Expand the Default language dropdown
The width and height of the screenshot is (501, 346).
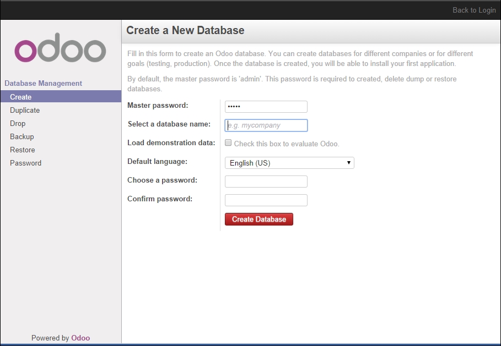[x=289, y=163]
